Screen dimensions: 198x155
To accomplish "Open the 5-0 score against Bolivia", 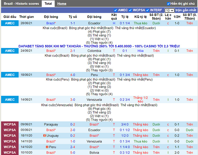I will 73,152.
